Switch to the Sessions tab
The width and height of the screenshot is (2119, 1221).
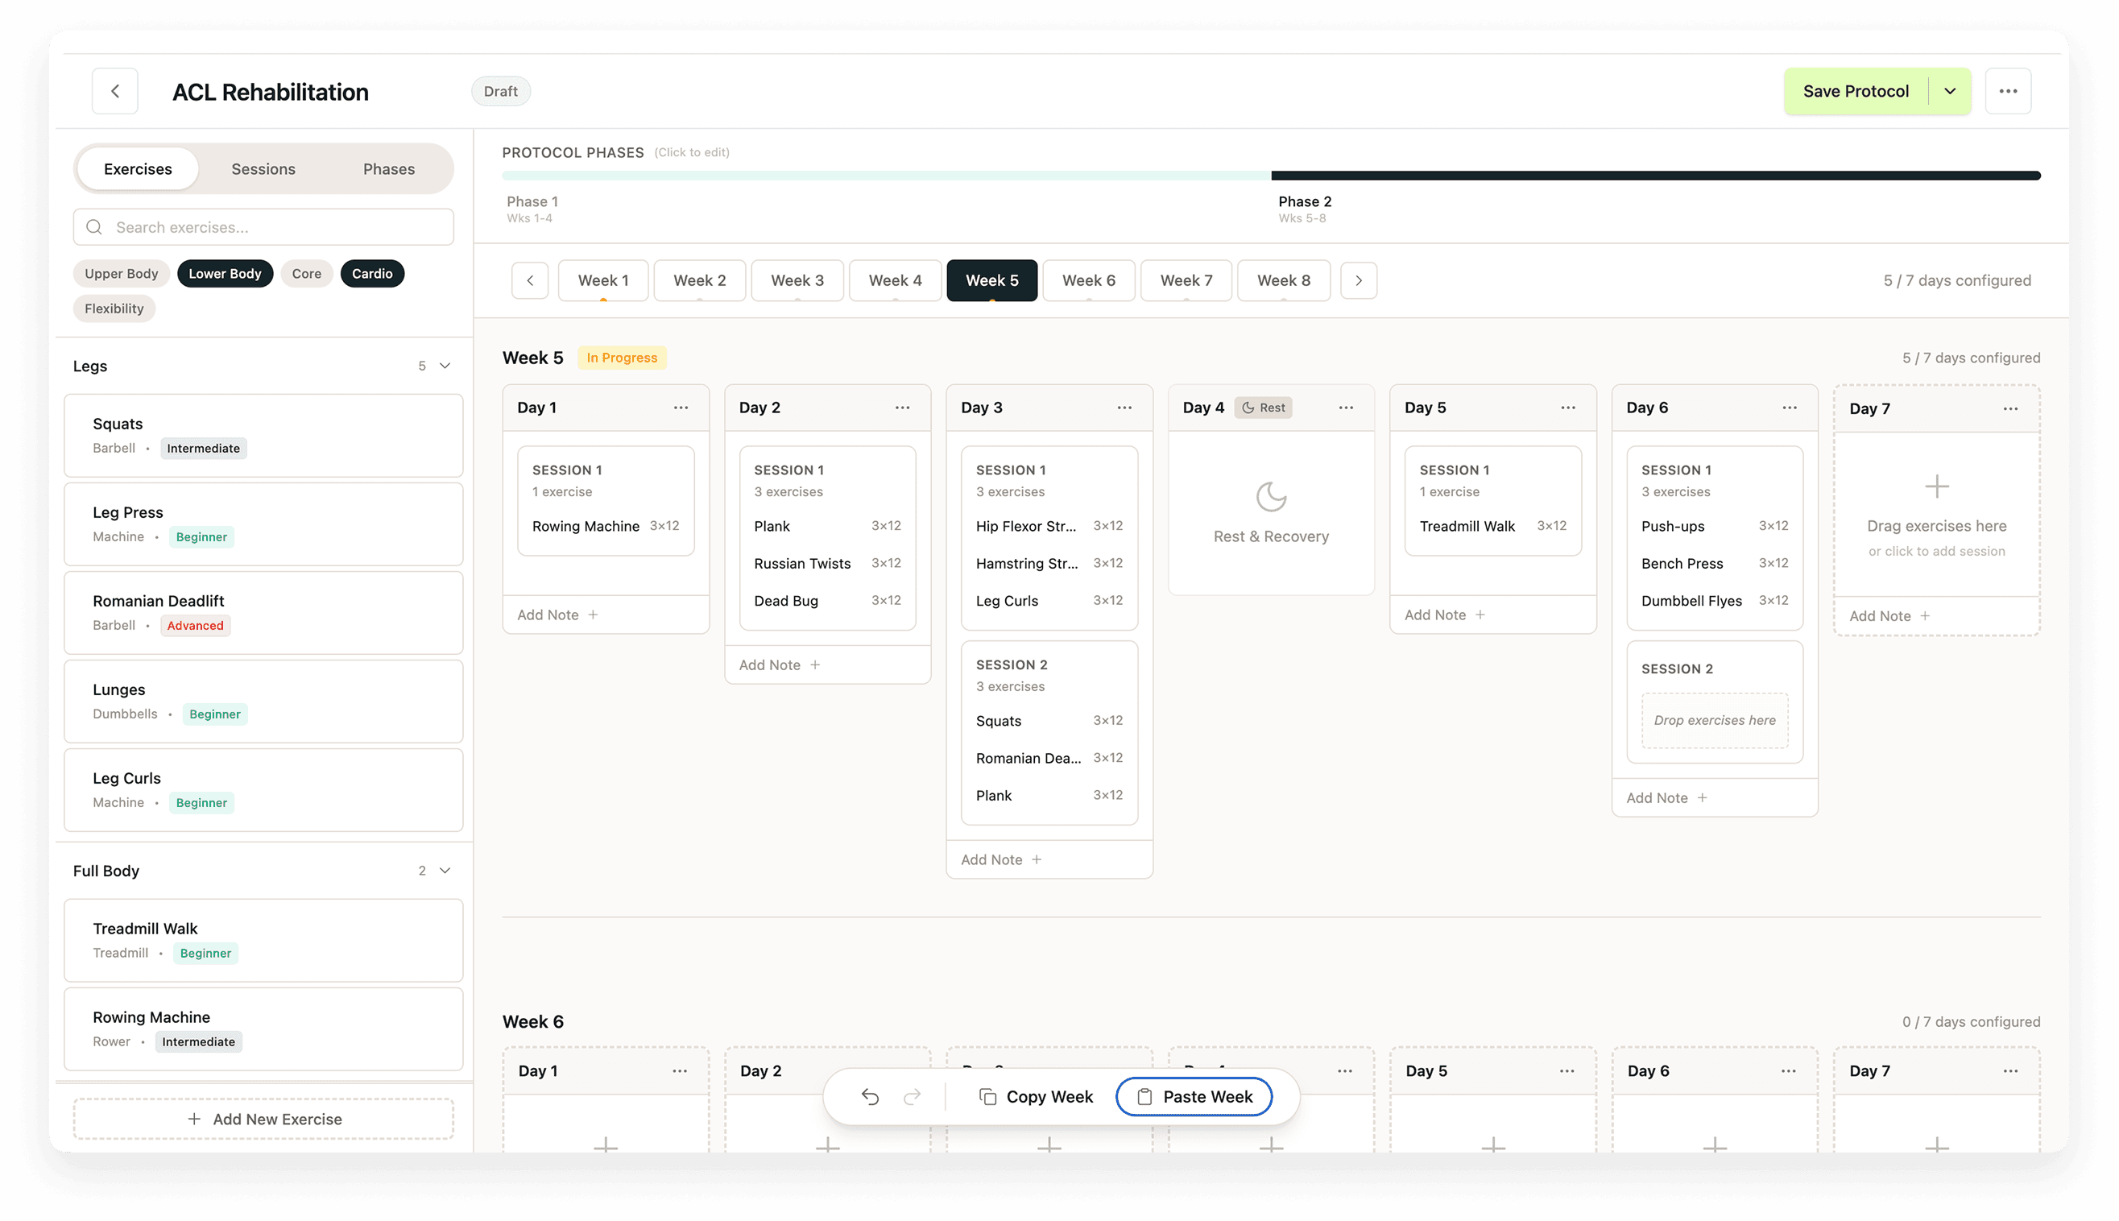[x=263, y=169]
